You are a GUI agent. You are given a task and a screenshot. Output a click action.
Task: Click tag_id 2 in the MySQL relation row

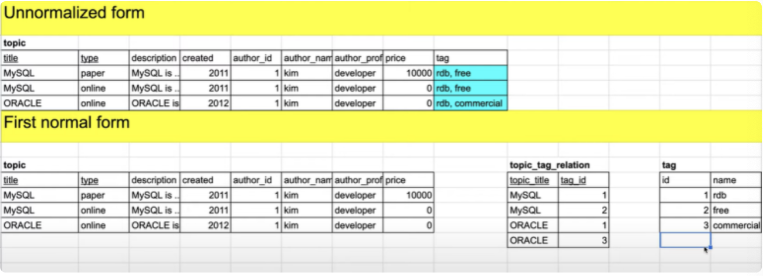[x=583, y=210]
